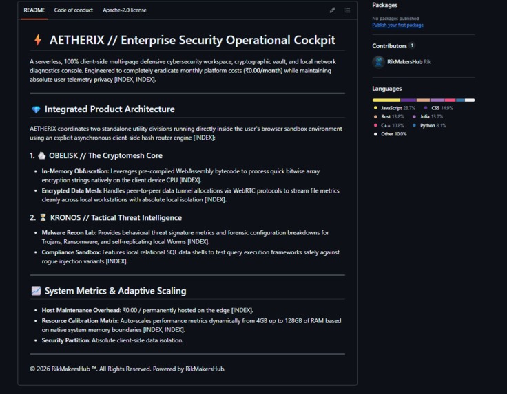Viewport: 507px width, 394px height.
Task: Click the white Other segment of language bar
Action: click(470, 100)
